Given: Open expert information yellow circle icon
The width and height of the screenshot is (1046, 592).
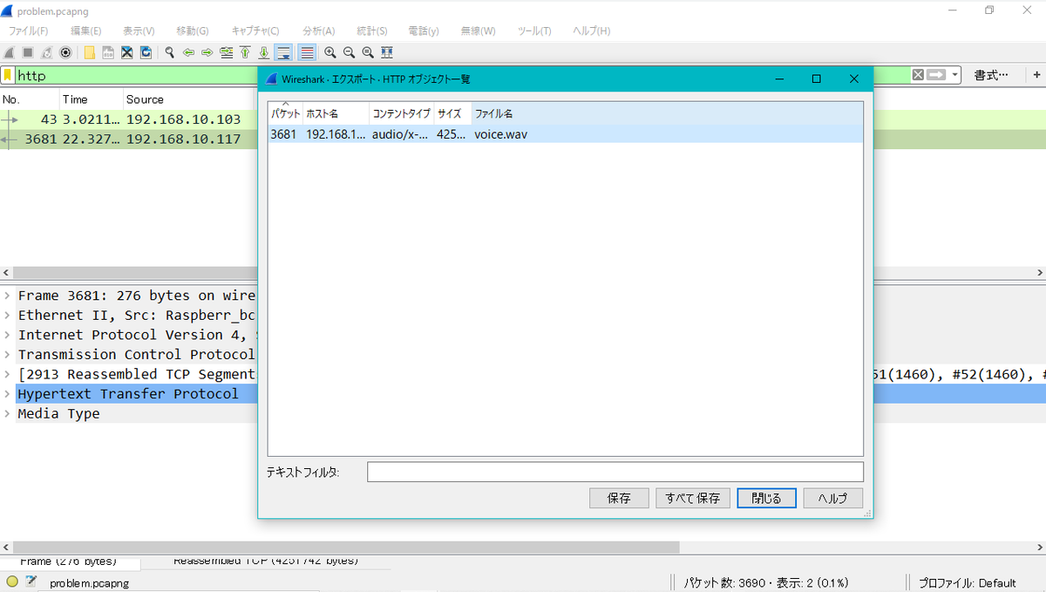Looking at the screenshot, I should point(12,582).
